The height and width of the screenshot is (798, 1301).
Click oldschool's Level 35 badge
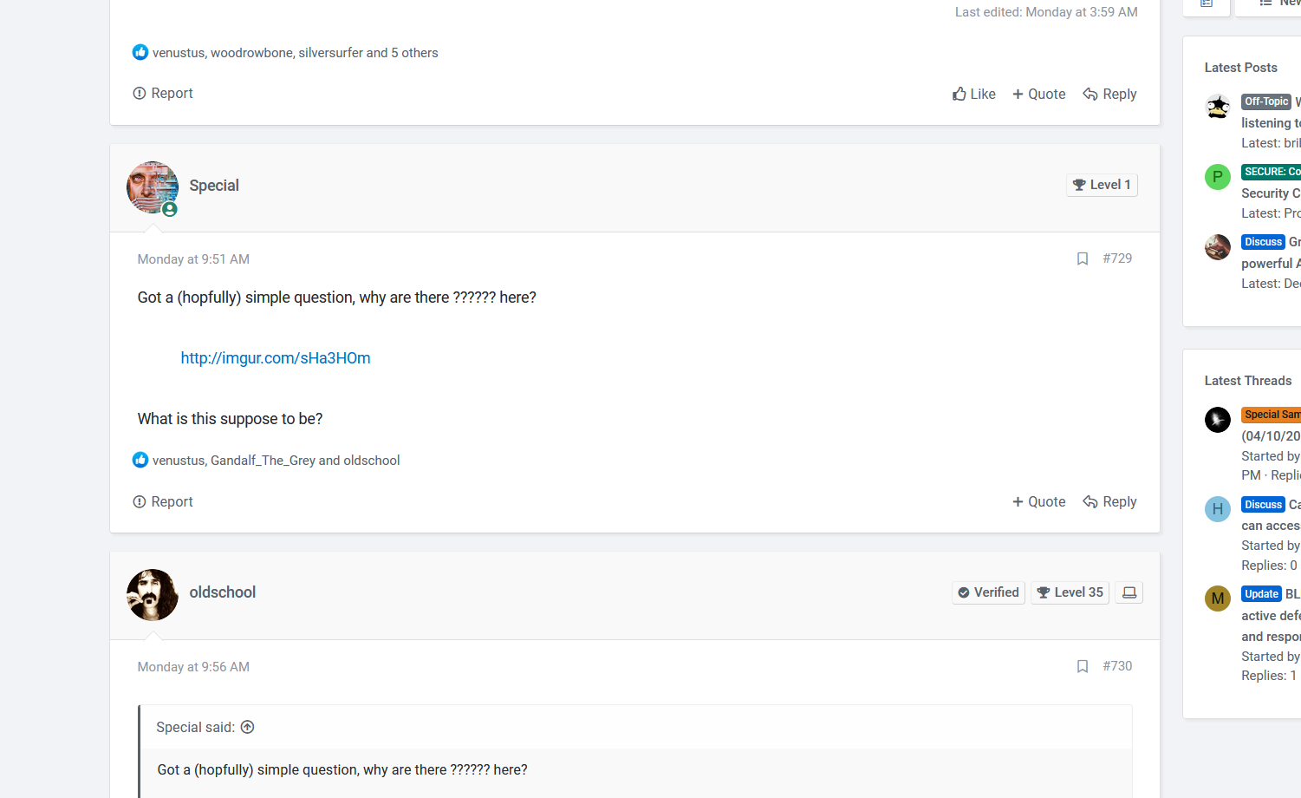click(1070, 592)
